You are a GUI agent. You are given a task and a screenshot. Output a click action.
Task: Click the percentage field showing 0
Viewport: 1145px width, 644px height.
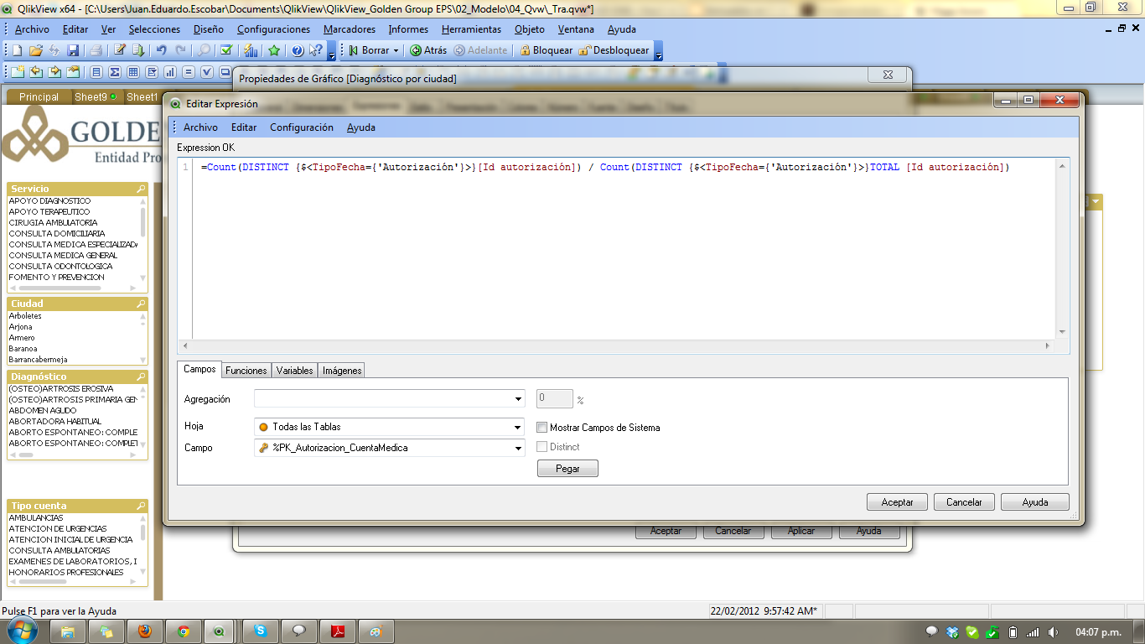[x=555, y=399]
